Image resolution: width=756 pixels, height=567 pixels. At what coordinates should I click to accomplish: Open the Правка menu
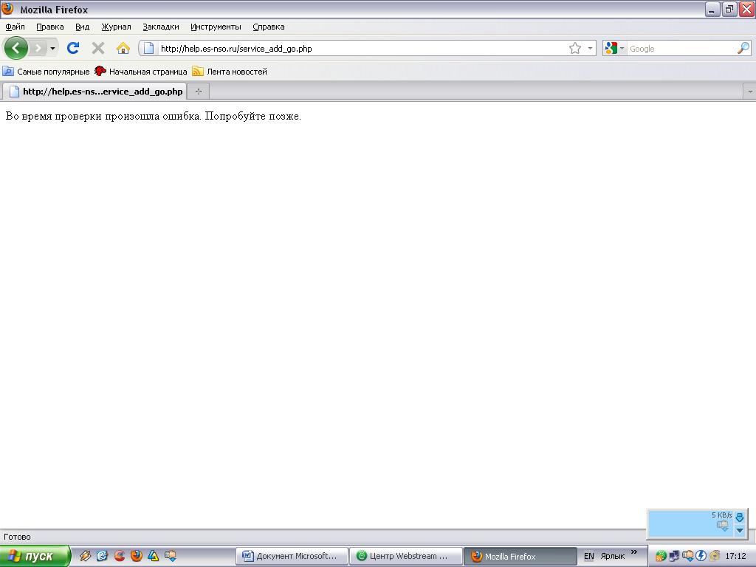pos(50,27)
